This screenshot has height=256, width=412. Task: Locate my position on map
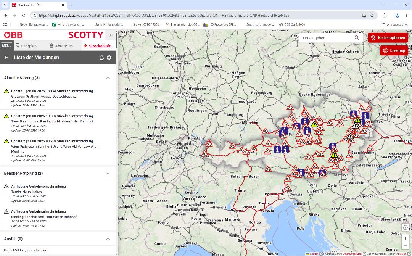[405, 227]
